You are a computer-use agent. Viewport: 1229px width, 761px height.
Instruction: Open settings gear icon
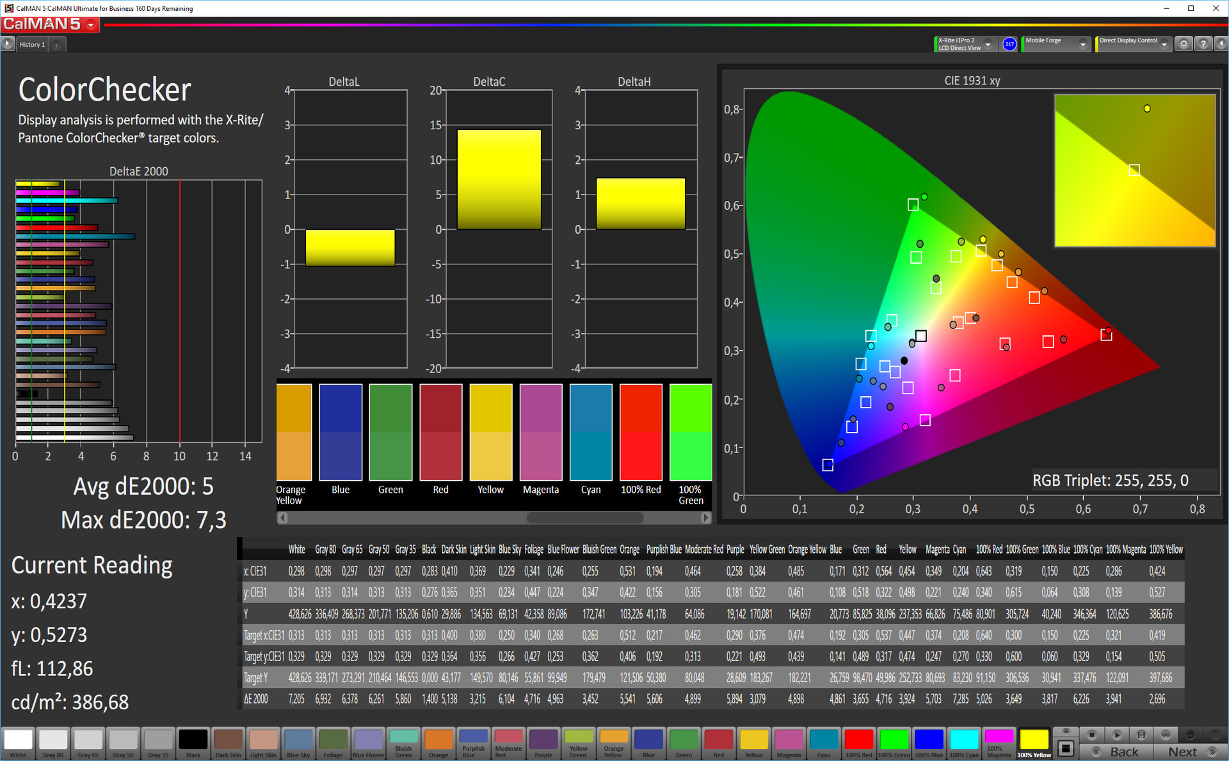(x=1184, y=44)
